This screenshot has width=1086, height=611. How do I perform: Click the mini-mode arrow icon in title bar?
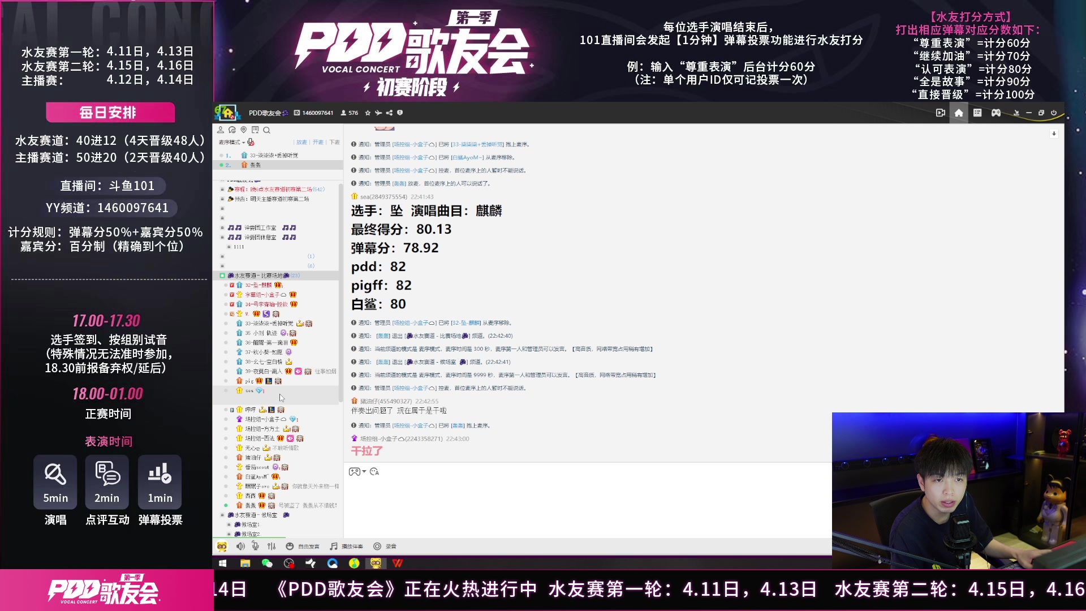point(1016,113)
